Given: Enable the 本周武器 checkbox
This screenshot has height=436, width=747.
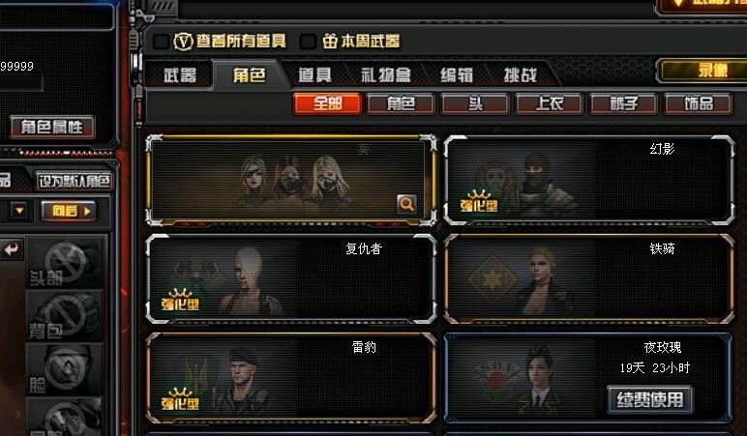Looking at the screenshot, I should pos(308,42).
